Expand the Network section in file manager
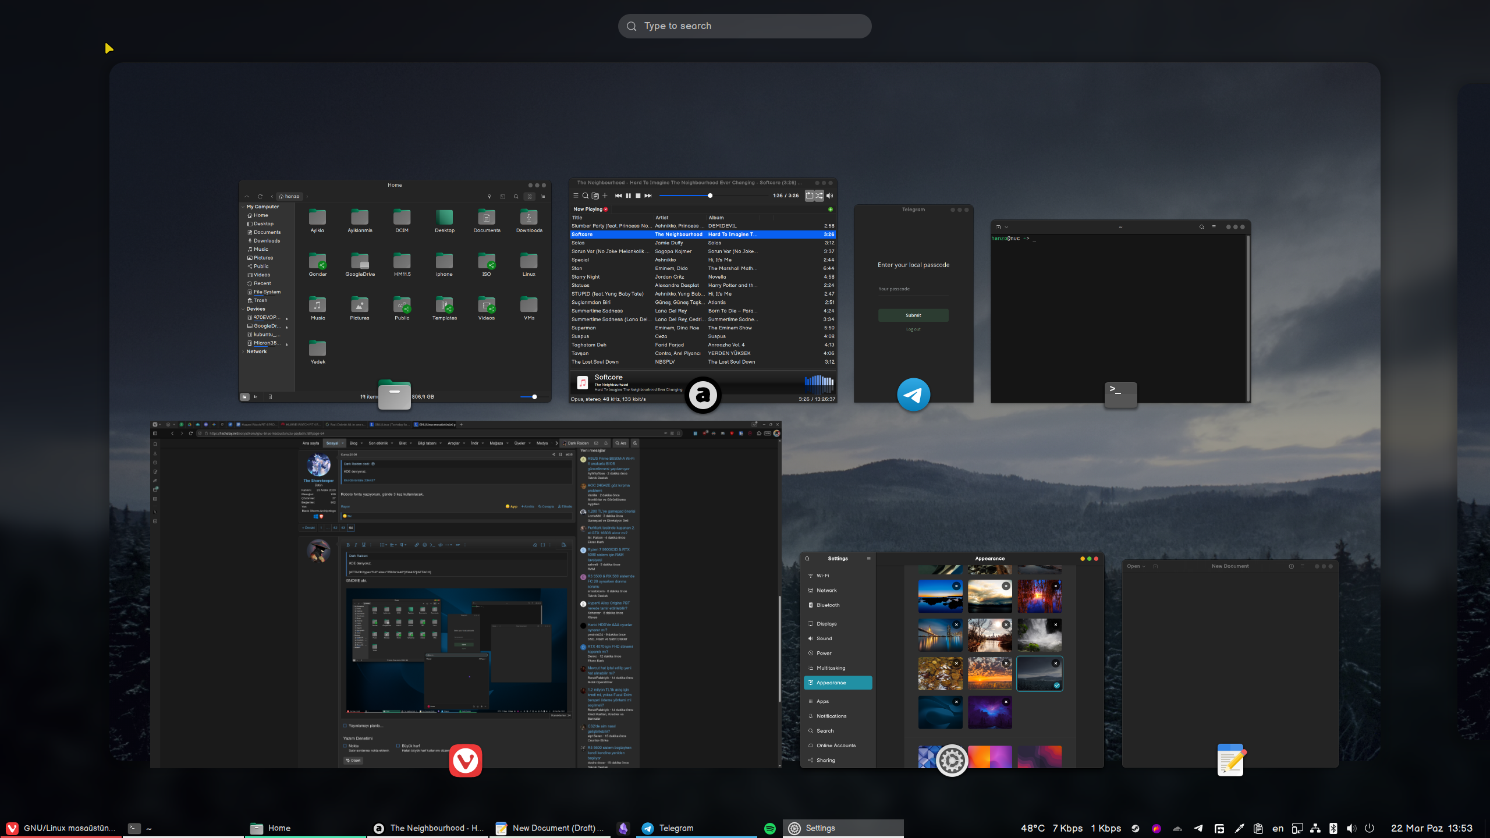This screenshot has width=1490, height=838. click(243, 351)
